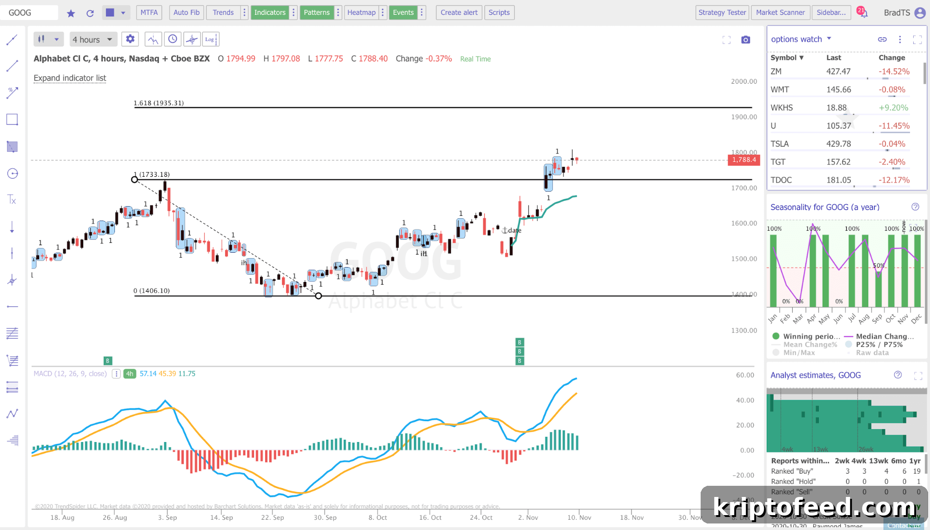Click the indicator chart icon in toolbar
Viewport: 930px width, 530px height.
pyautogui.click(x=153, y=39)
